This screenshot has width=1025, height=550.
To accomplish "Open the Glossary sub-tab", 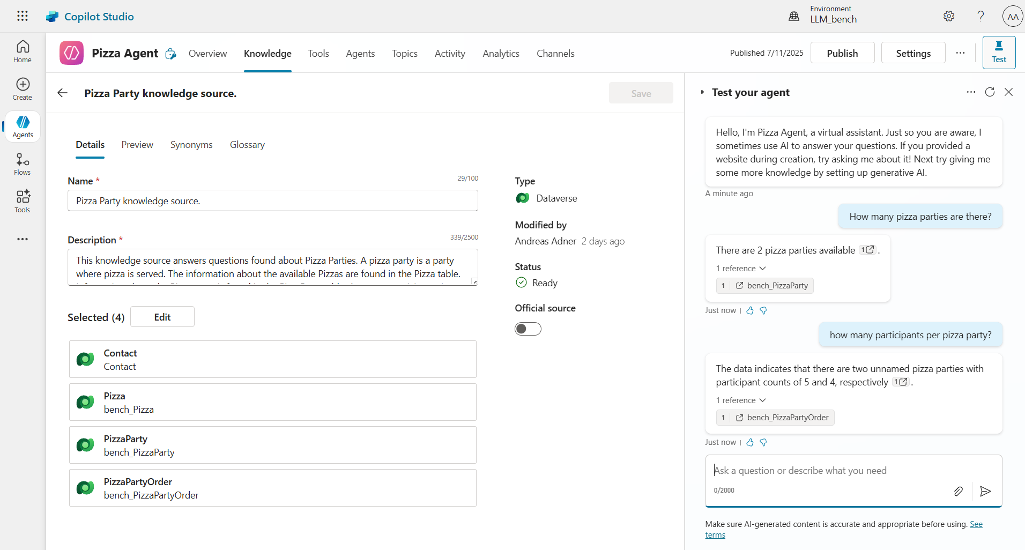I will click(x=247, y=145).
